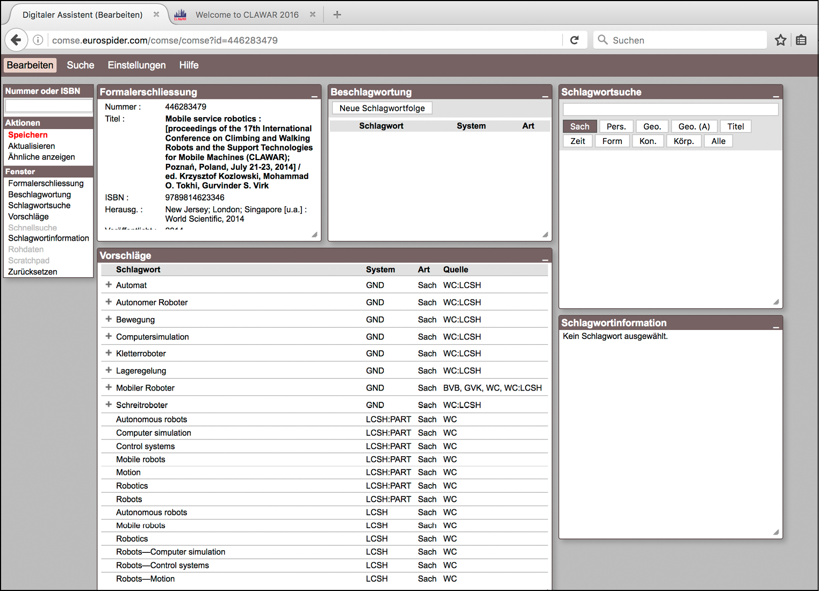Click the Beschlagwortung panel resize handle
Viewport: 819px width, 591px height.
(x=545, y=234)
